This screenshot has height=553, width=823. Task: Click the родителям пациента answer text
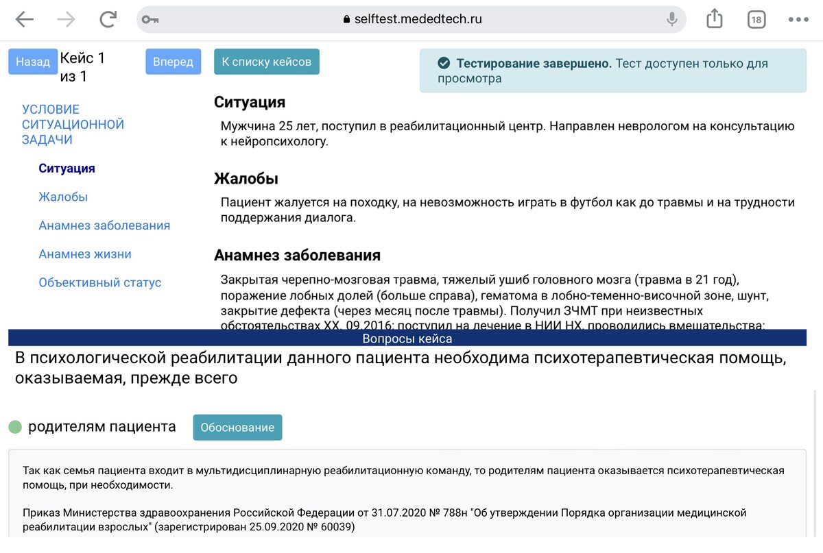coord(102,427)
